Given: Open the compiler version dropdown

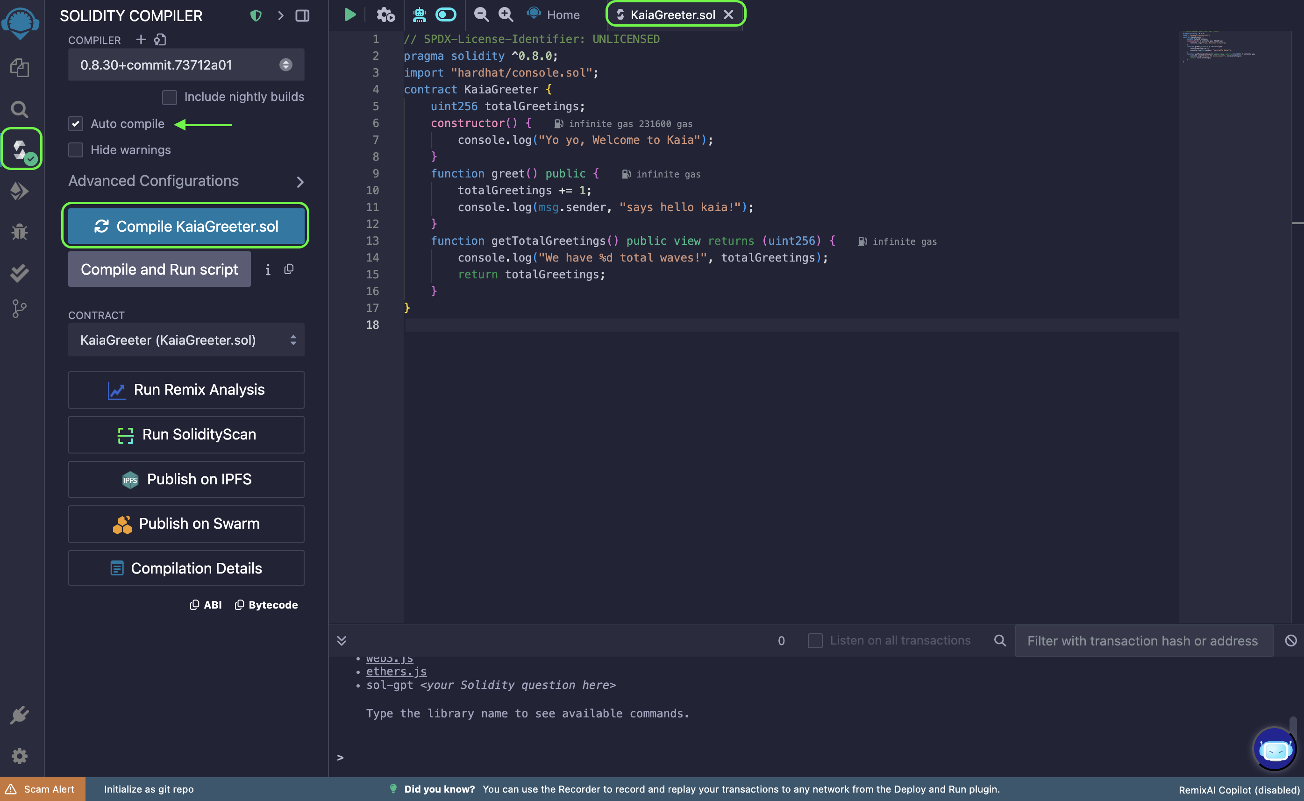Looking at the screenshot, I should 186,65.
